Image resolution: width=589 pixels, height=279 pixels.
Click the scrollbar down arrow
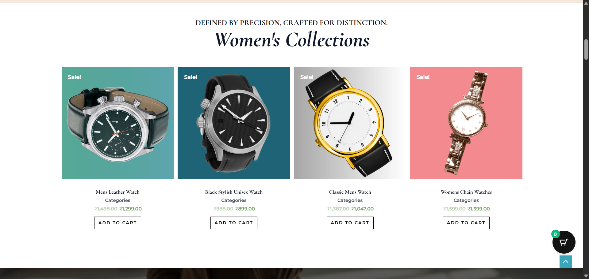click(586, 276)
